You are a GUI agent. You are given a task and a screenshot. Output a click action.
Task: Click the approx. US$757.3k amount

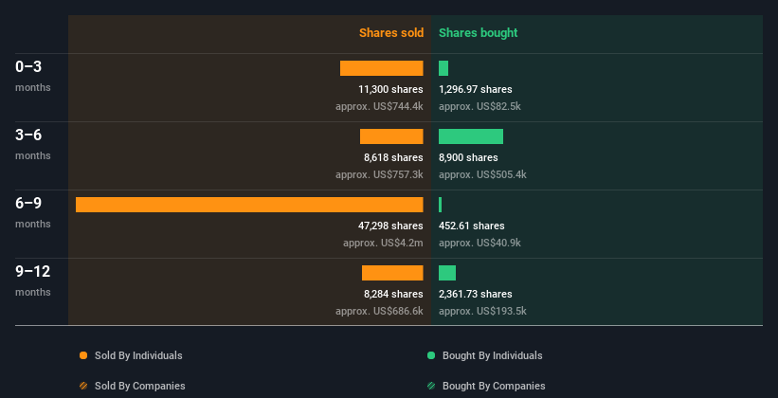(379, 174)
